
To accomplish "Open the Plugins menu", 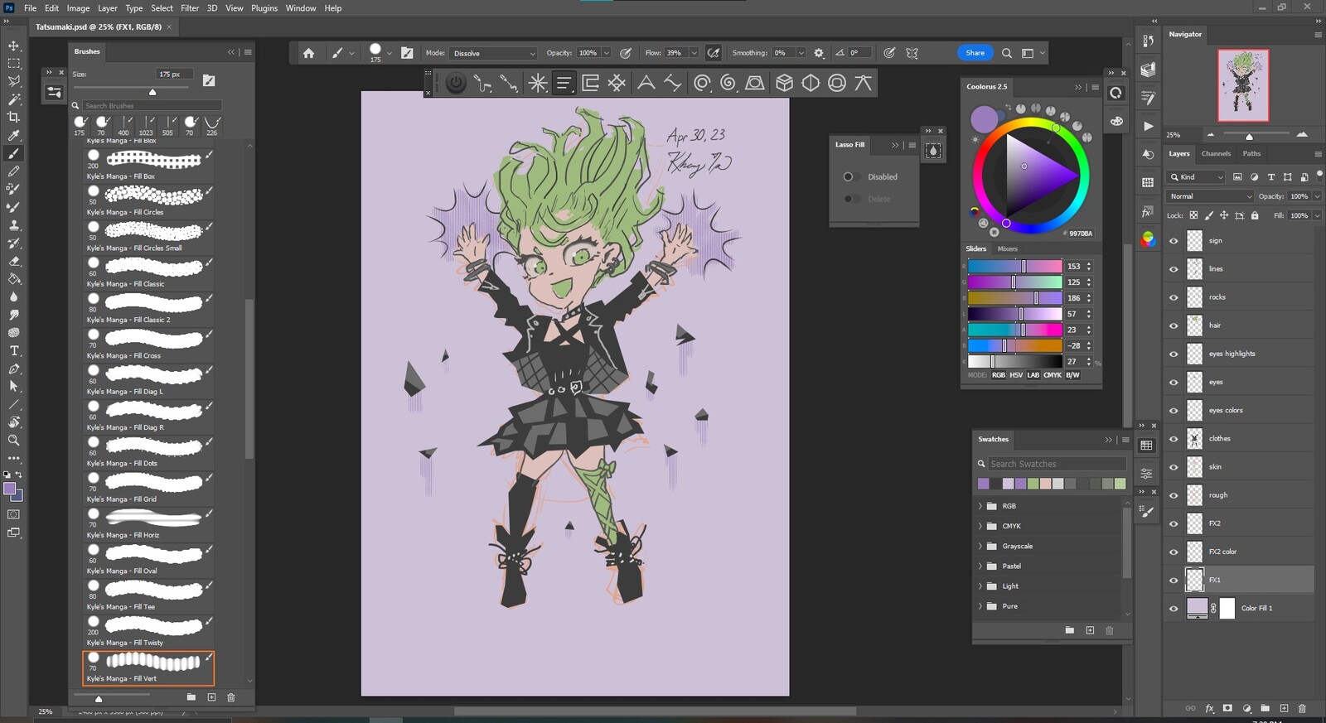I will (x=264, y=8).
